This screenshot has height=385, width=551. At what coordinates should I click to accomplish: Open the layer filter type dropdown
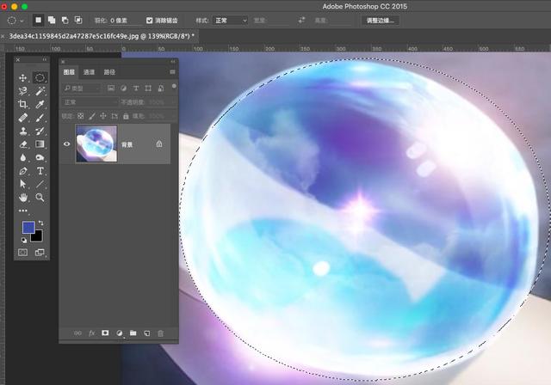[x=82, y=88]
